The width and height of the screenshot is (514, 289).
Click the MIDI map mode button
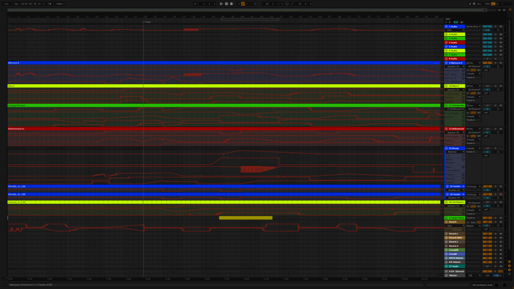click(x=487, y=4)
